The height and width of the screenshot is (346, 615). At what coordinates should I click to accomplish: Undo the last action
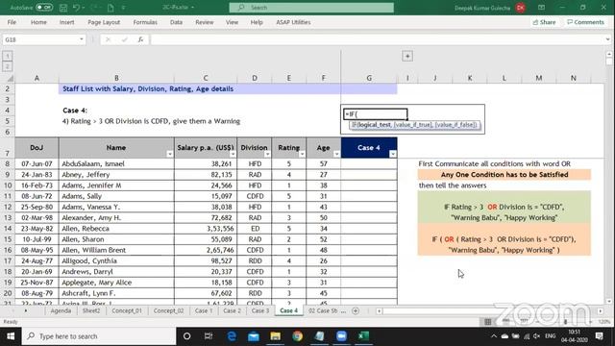click(x=77, y=8)
